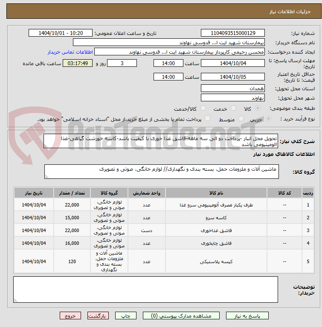Click the 'ردیف' column header
Image resolution: width=322 pixels, height=327 pixels.
tap(308, 193)
